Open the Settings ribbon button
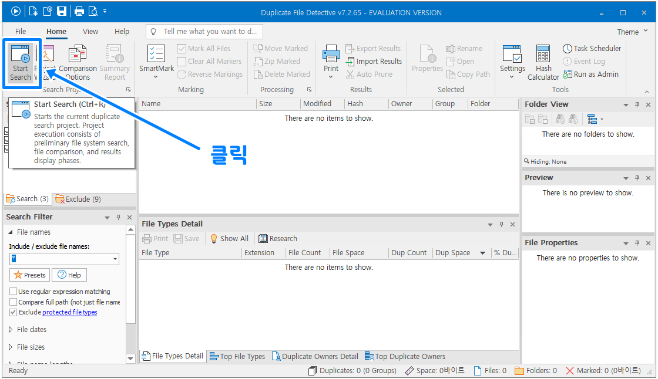This screenshot has height=379, width=658. coord(512,62)
